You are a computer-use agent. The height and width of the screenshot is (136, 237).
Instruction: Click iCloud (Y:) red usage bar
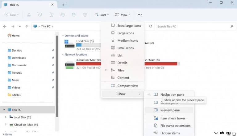[x=89, y=64]
